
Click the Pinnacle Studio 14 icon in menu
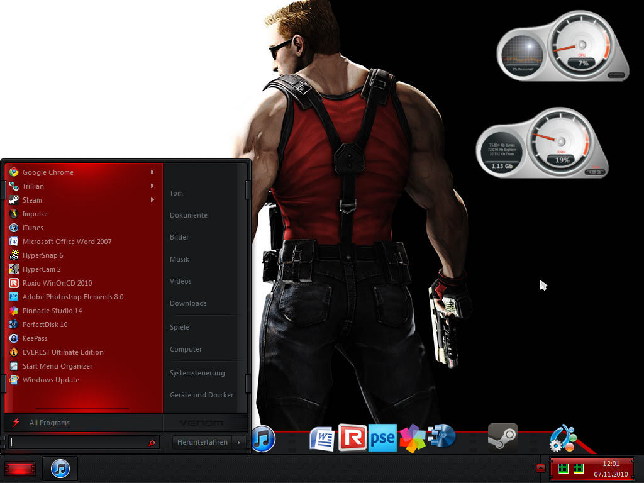click(14, 311)
